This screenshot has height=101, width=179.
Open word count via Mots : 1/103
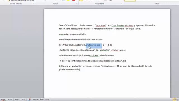pyautogui.click(x=20, y=99)
